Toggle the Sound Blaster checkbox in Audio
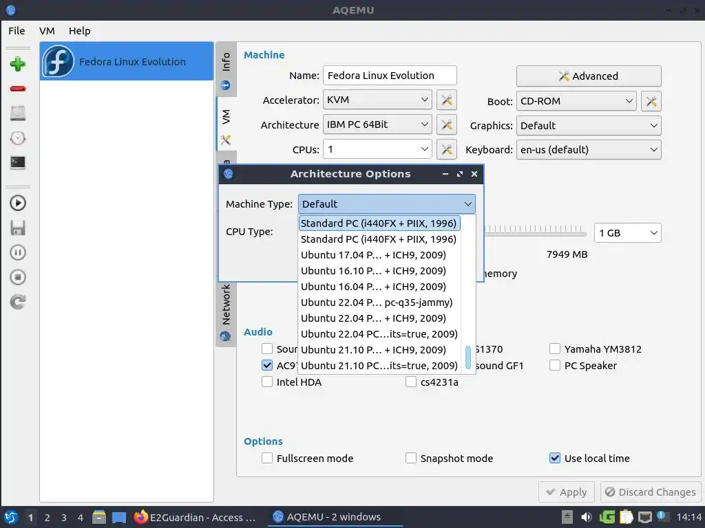 tap(267, 349)
